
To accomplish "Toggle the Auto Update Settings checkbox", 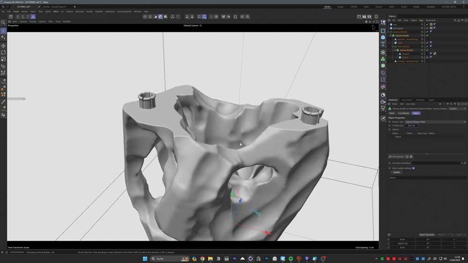I will [x=413, y=168].
